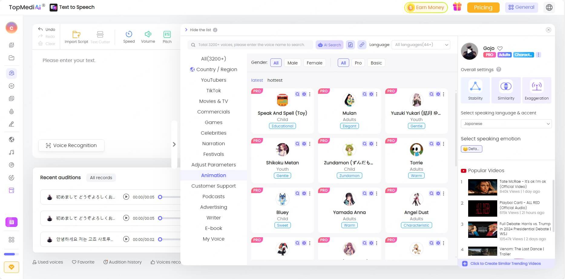Click the link icon beside AI Search
Viewport: 565px width, 279px height.
click(362, 45)
